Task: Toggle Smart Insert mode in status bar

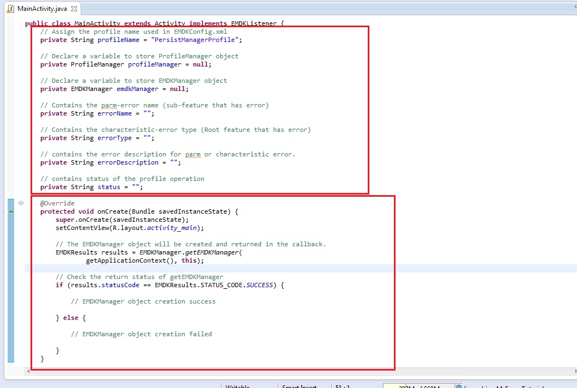Action: tap(299, 386)
